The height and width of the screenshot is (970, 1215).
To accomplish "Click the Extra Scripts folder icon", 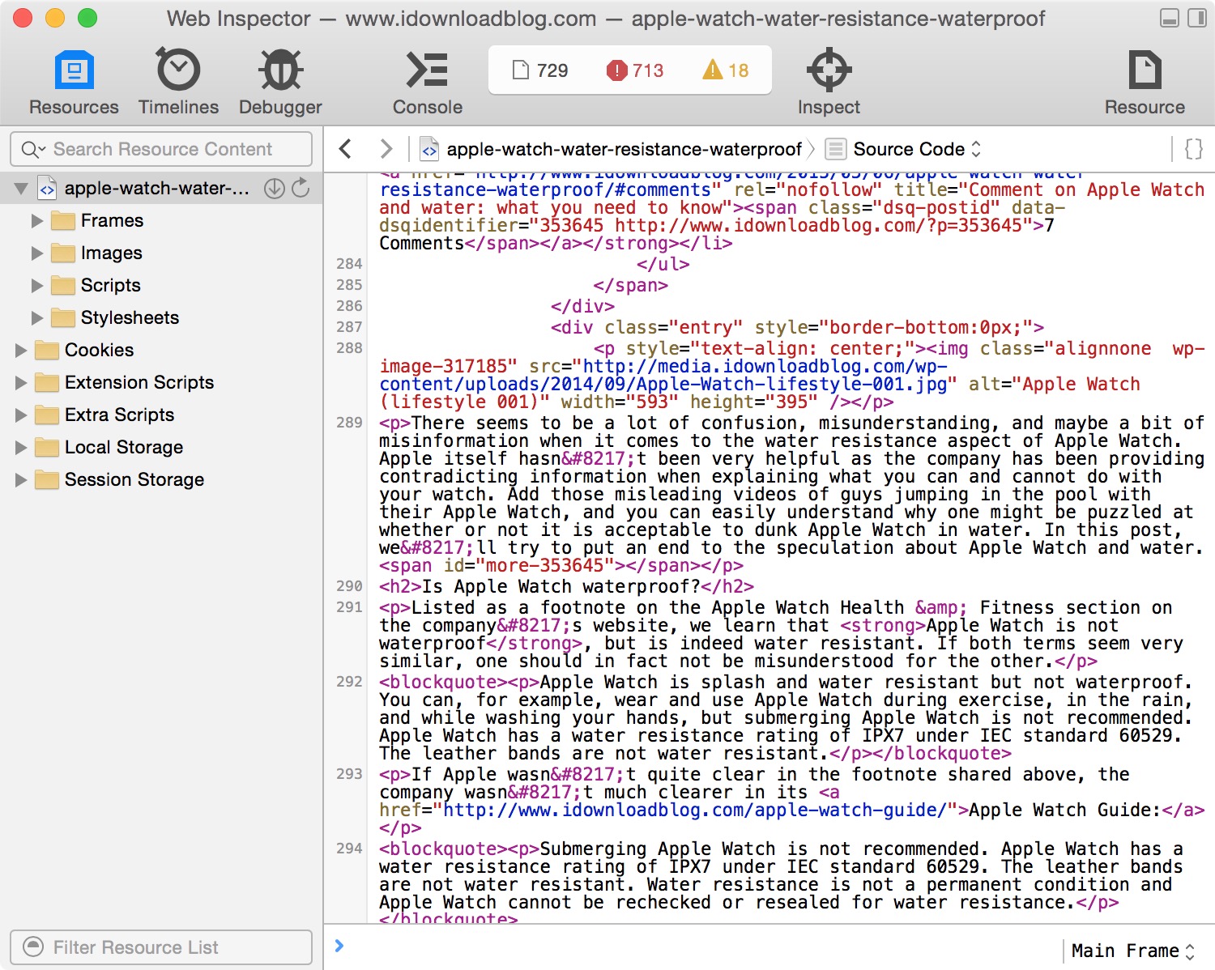I will (x=48, y=415).
